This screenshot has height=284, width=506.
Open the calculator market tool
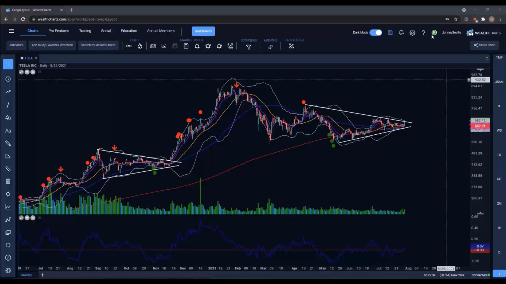186,46
